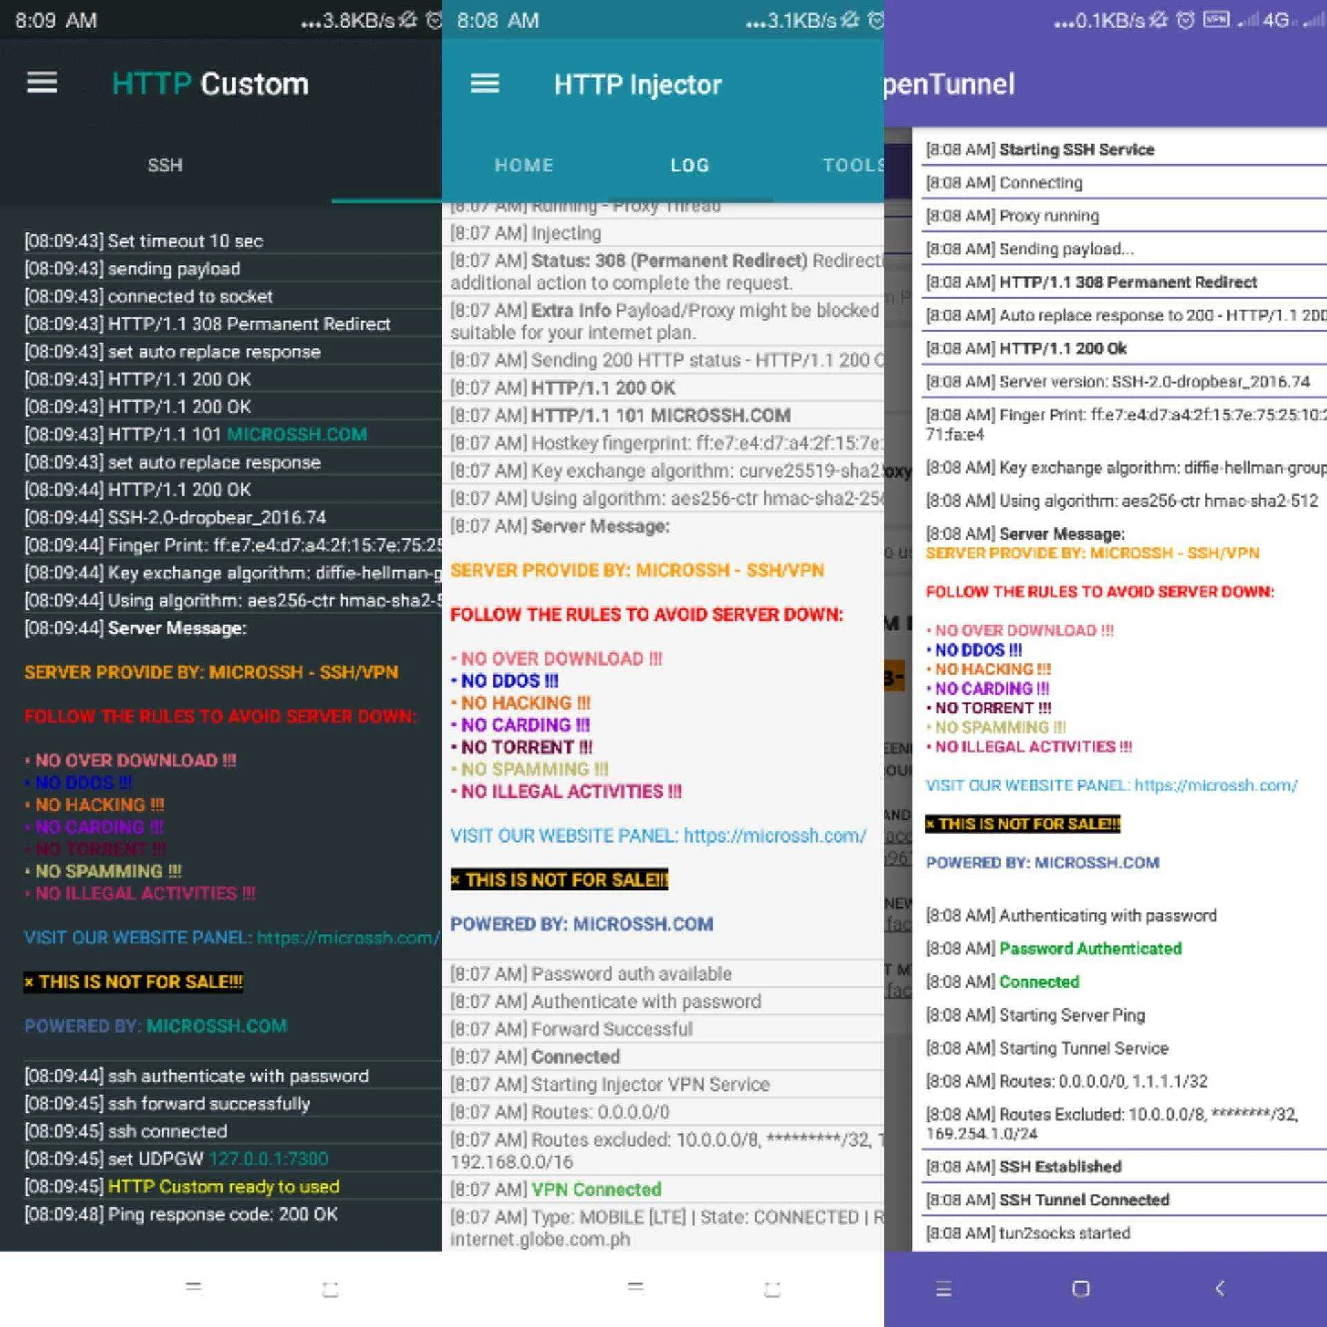The width and height of the screenshot is (1327, 1327).
Task: Tap "NO SPAMMING" rule in HTTP Custom log
Action: coord(103,871)
